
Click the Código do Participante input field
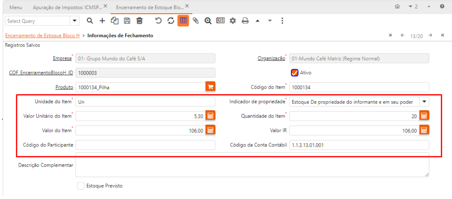[x=145, y=145]
